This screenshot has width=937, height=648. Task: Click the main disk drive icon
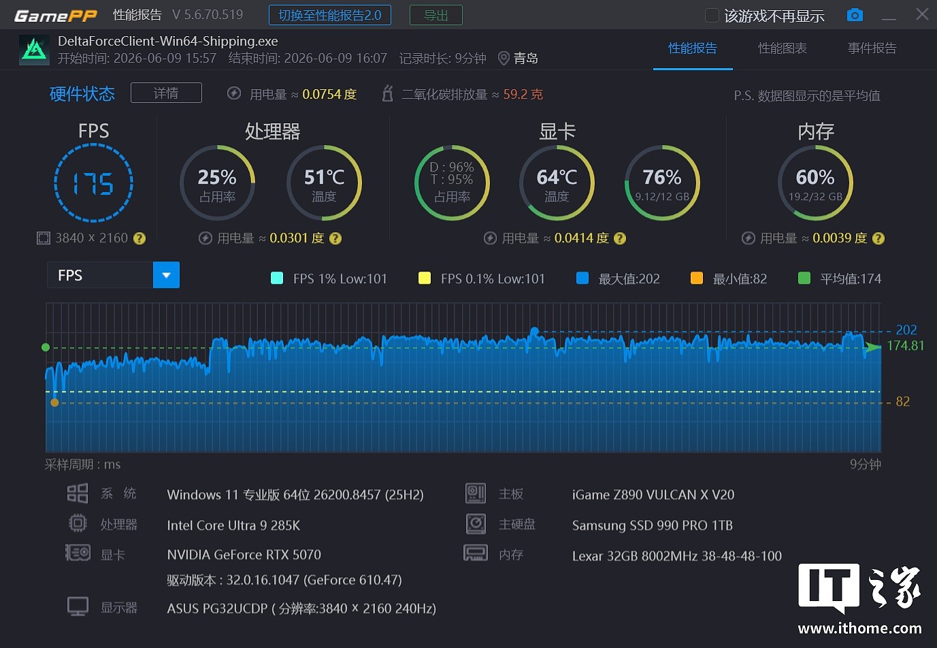(x=476, y=523)
